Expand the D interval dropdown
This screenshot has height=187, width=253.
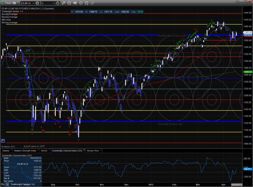point(54,3)
